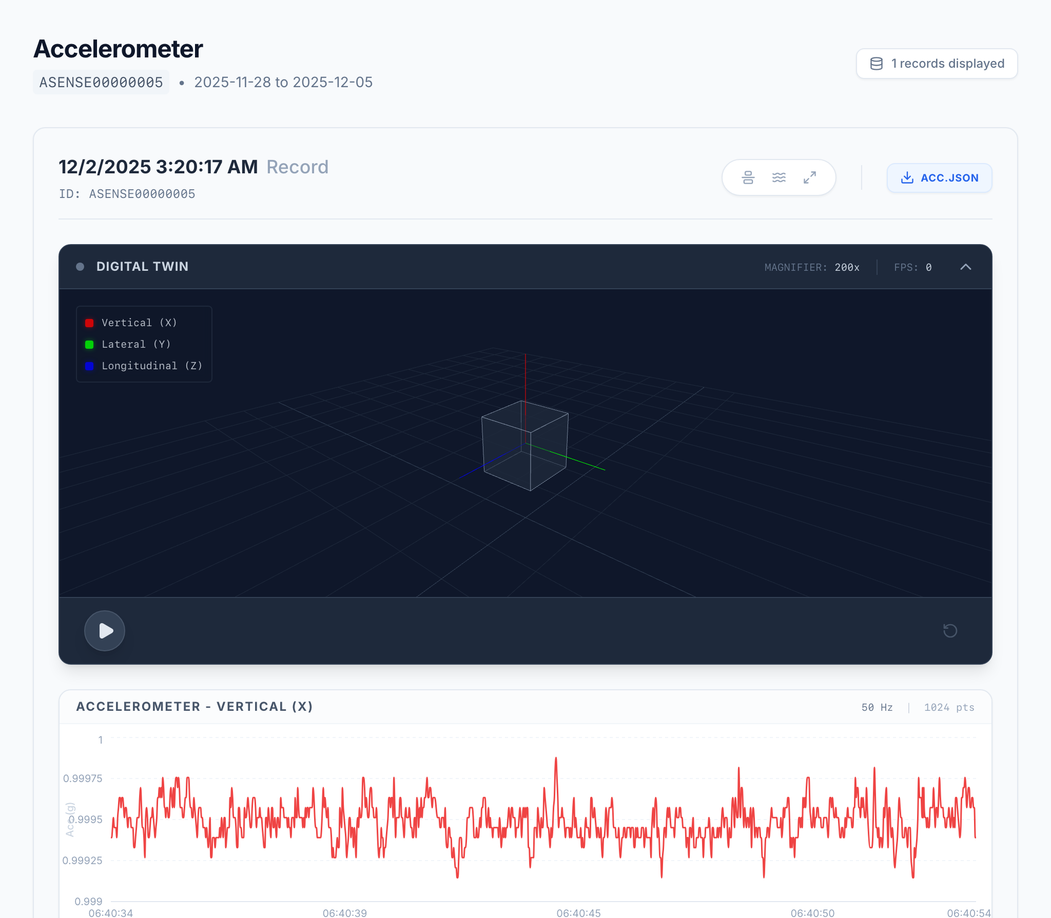Click the Longitudinal (Z) legend label
Viewport: 1051px width, 918px height.
(152, 366)
